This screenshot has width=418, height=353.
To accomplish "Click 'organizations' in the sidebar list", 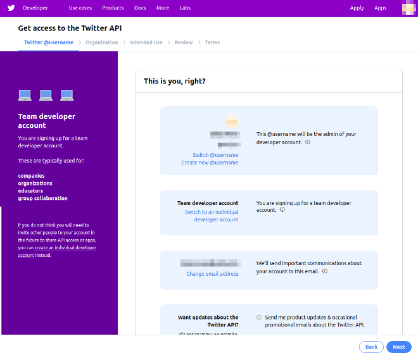I will pos(35,183).
